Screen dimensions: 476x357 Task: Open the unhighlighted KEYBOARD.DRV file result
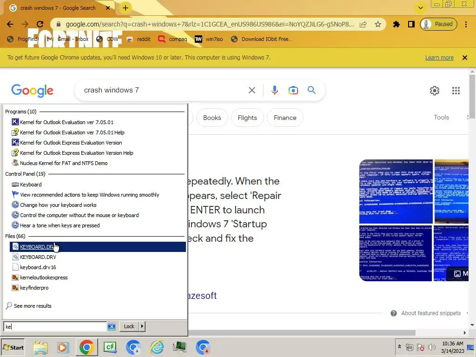(34, 257)
